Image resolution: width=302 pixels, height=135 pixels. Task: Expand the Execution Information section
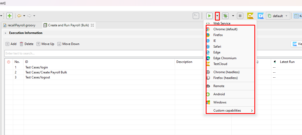coord(6,33)
